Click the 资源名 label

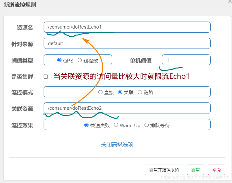pos(25,28)
